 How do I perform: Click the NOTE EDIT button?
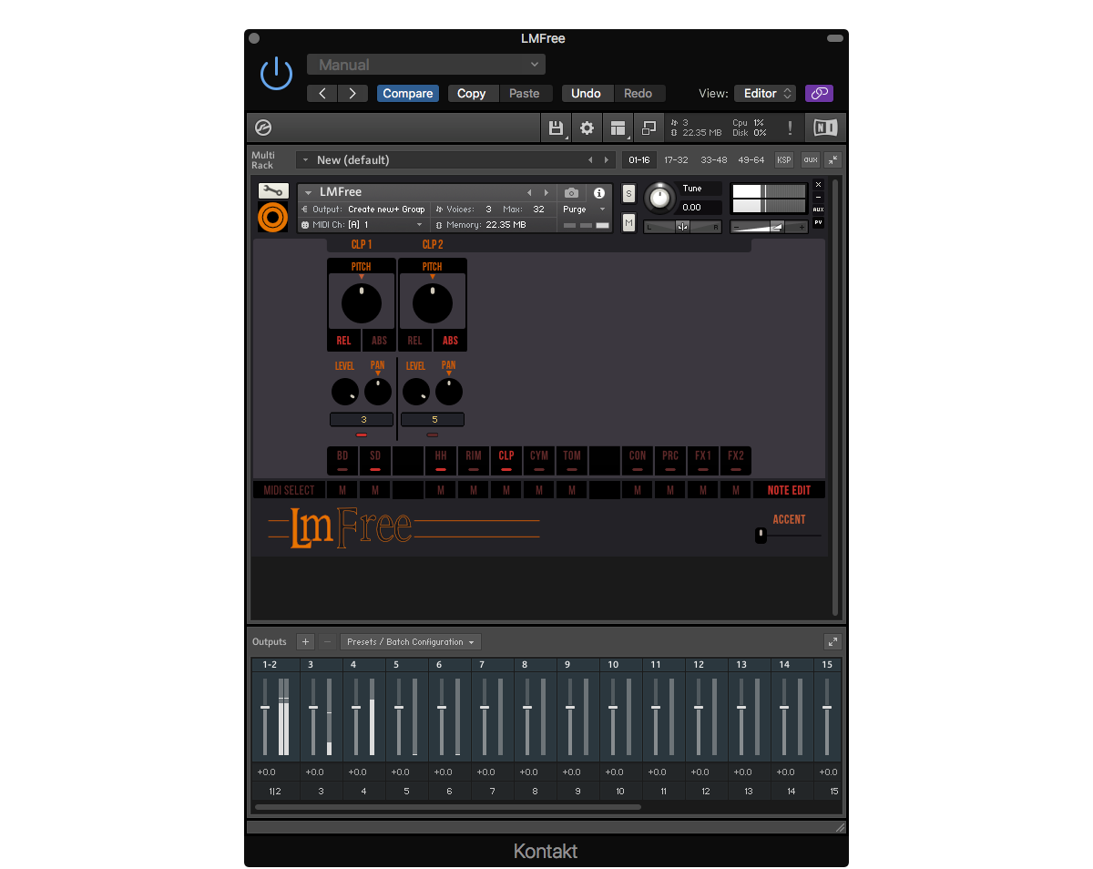click(x=789, y=490)
